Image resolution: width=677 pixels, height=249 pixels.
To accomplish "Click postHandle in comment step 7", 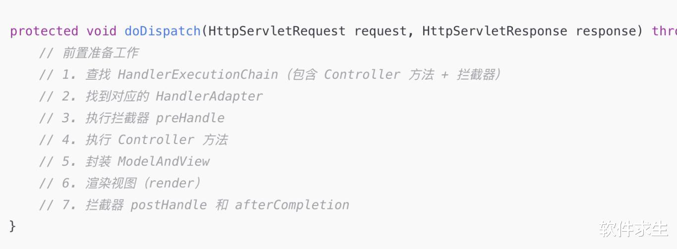I will click(169, 205).
